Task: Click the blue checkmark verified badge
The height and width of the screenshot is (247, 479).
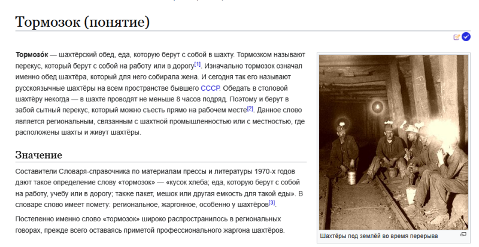Action: click(x=466, y=37)
